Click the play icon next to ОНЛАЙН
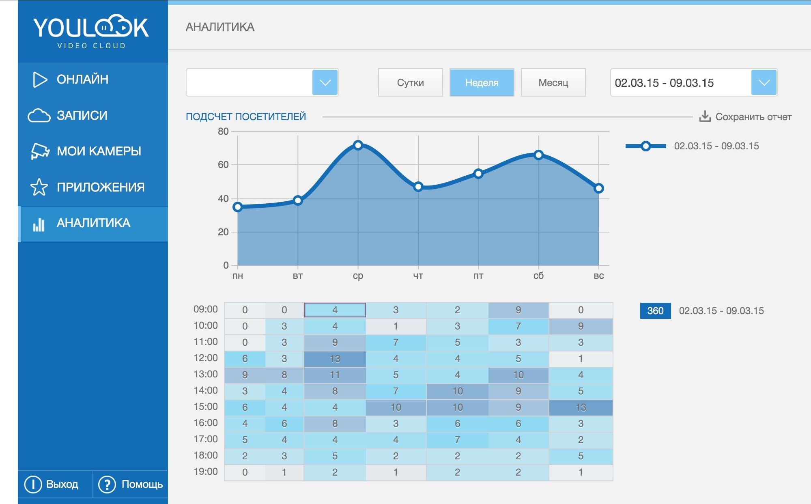The height and width of the screenshot is (504, 811). 40,80
